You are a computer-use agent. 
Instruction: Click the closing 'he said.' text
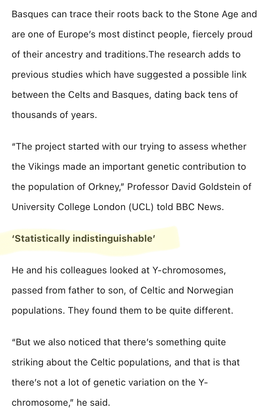point(93,402)
